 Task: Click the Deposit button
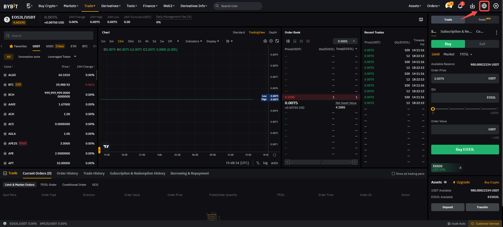[x=448, y=207]
